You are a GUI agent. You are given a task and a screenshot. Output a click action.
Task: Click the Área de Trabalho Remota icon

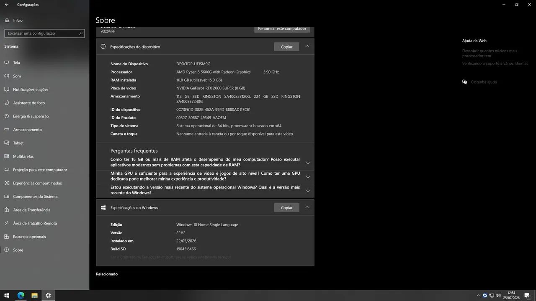(6, 223)
